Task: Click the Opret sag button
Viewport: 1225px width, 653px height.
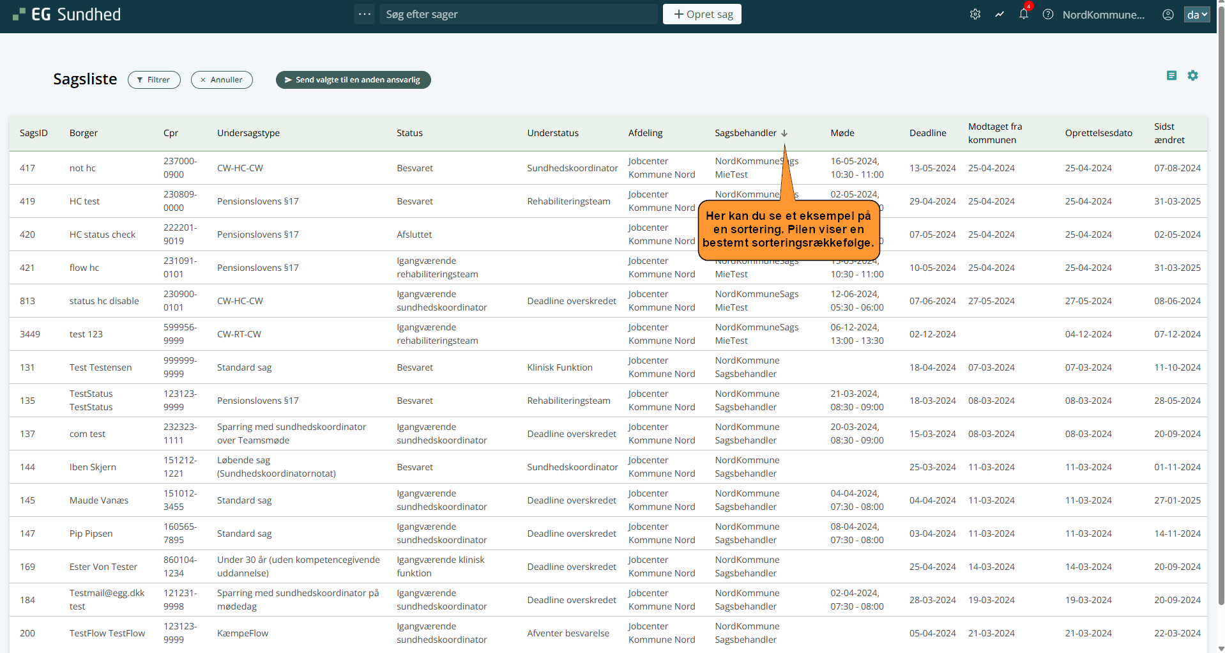Action: pos(702,14)
